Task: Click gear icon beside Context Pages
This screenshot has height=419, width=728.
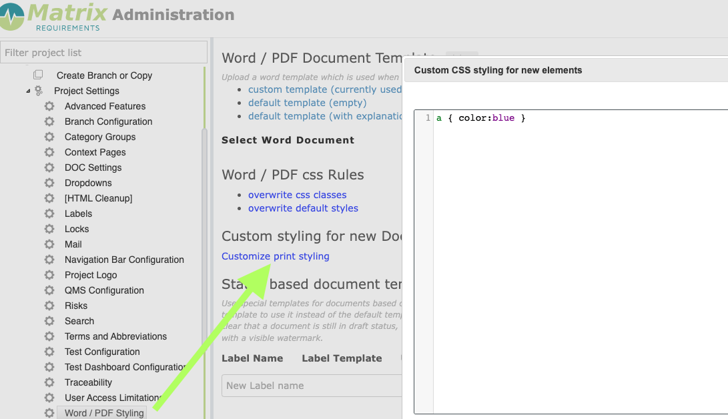Action: point(49,151)
